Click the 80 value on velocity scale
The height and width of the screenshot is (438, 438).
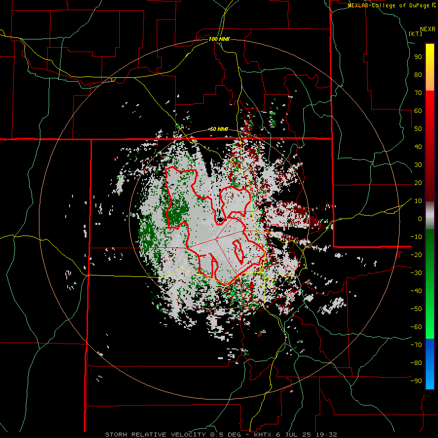coord(418,74)
